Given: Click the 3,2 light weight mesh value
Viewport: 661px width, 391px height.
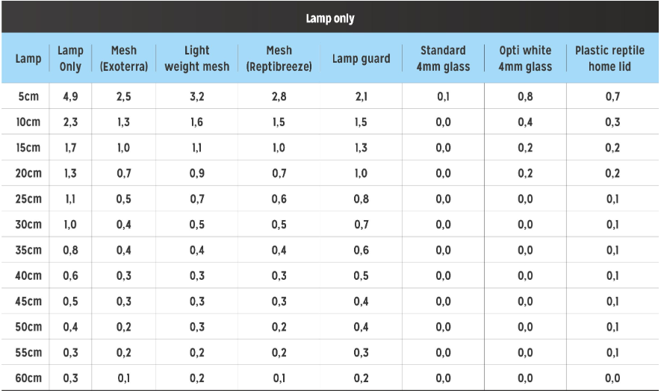Looking at the screenshot, I should pyautogui.click(x=197, y=96).
